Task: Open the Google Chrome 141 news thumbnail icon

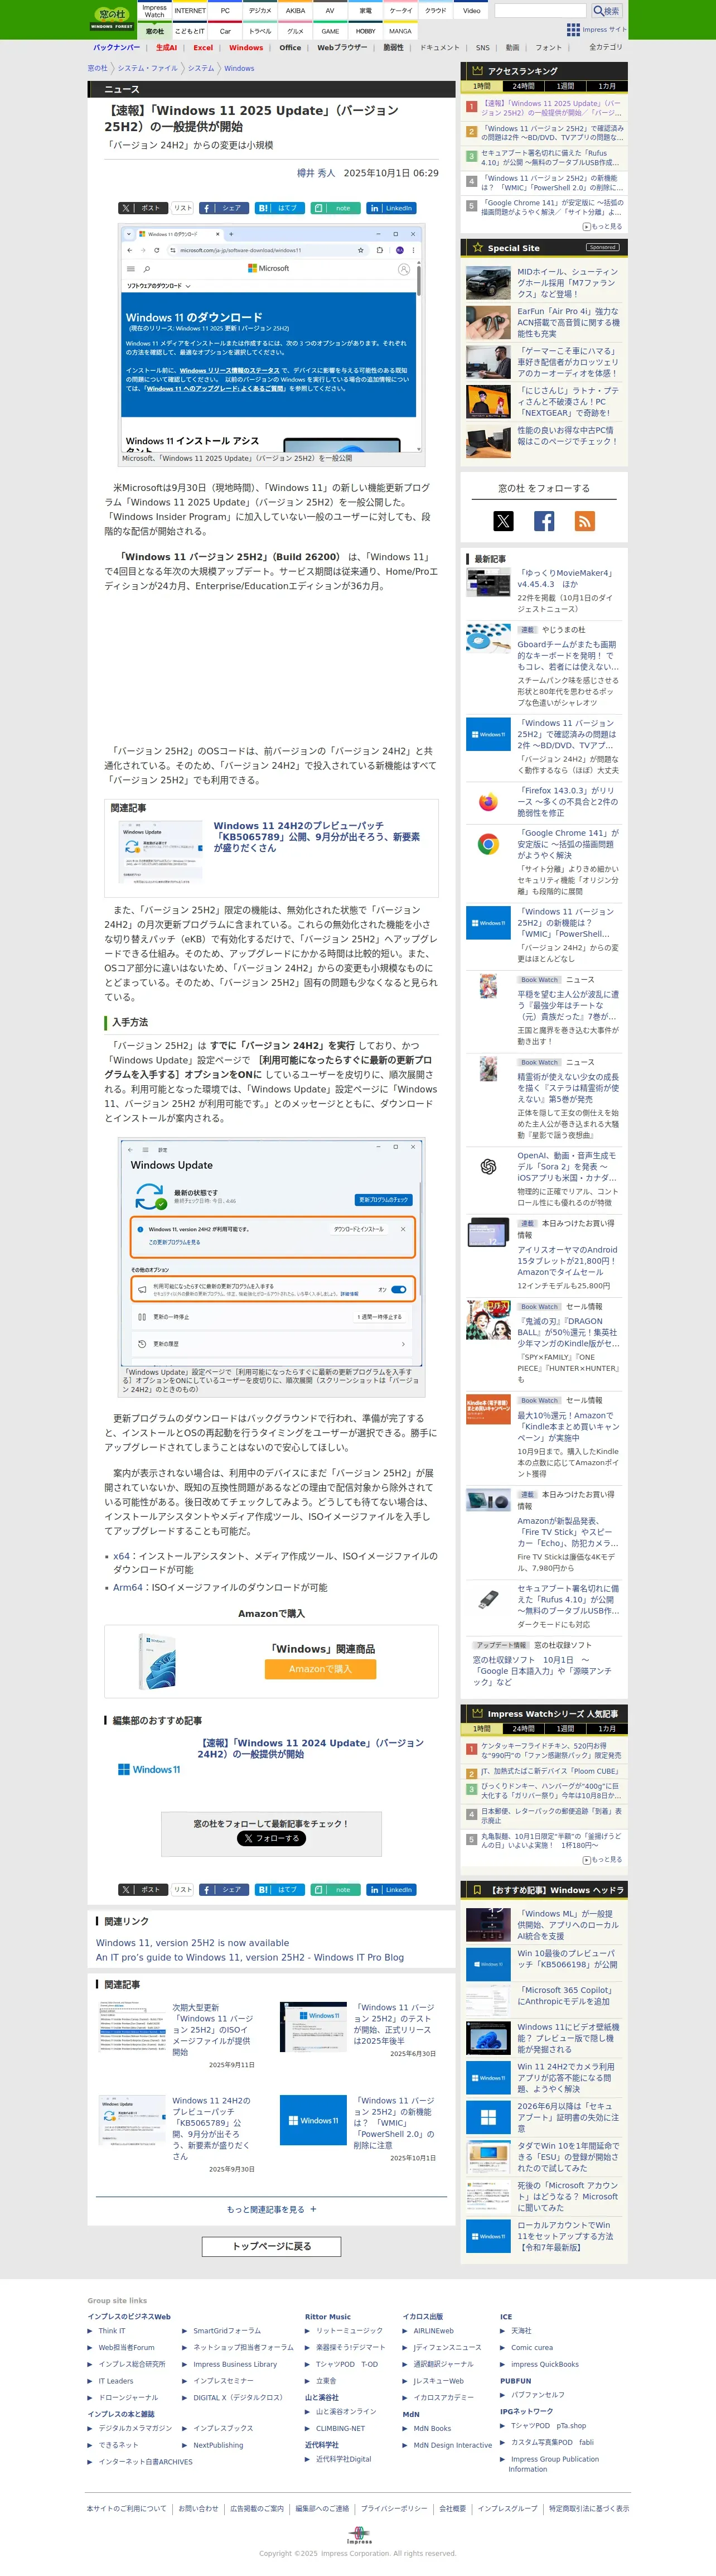Action: [x=488, y=845]
